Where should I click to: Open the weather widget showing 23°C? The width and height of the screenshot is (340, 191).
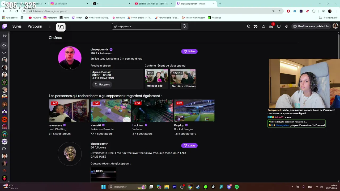click(x=10, y=187)
